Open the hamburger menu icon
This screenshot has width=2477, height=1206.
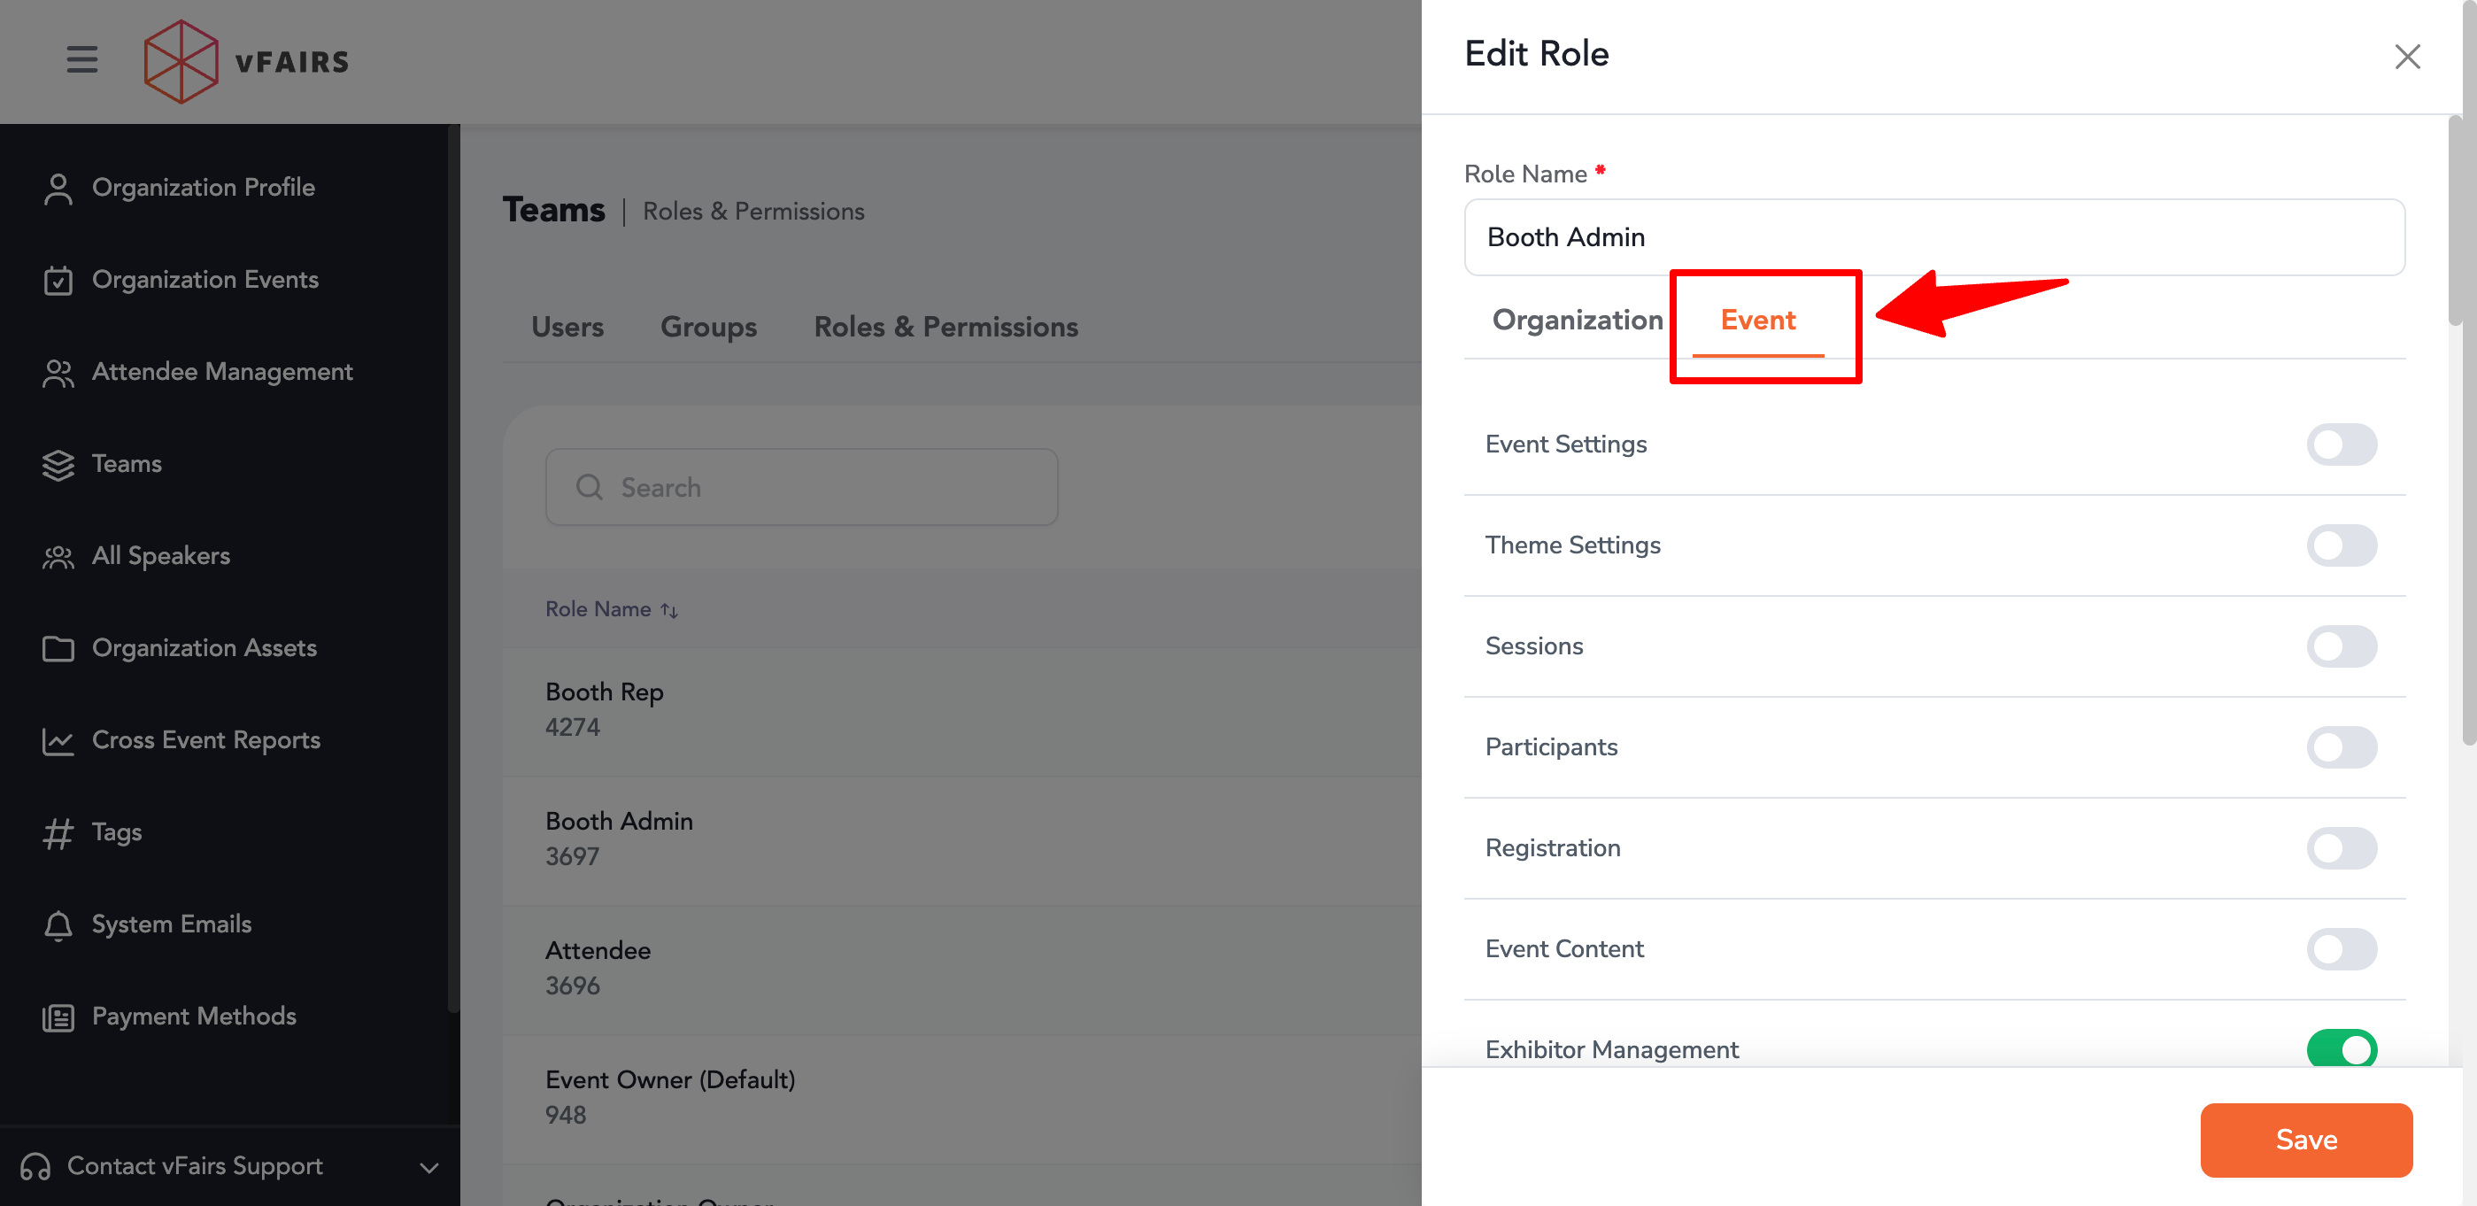pyautogui.click(x=81, y=59)
